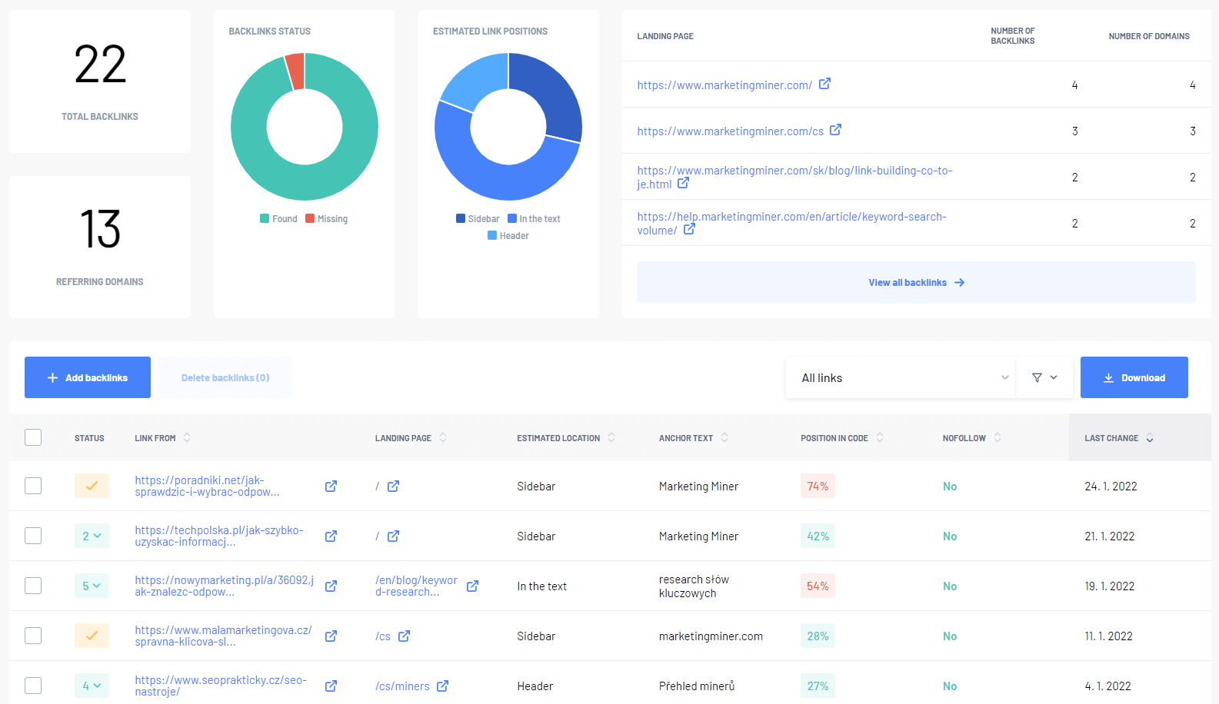This screenshot has width=1219, height=704.
Task: Sort by Estimated Location column arrows
Action: 611,437
